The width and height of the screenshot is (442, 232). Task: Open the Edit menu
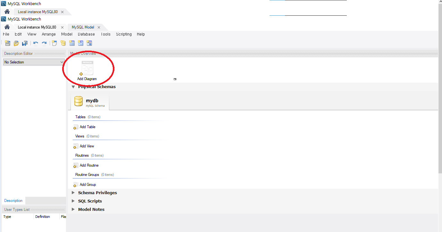18,34
